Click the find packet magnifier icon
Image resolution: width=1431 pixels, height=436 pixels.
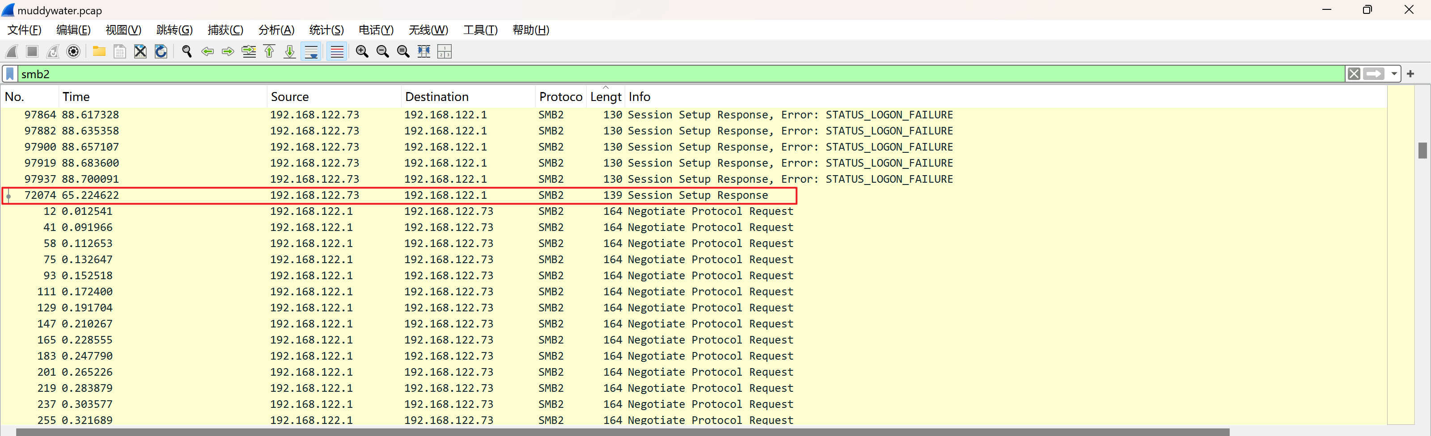[x=186, y=51]
